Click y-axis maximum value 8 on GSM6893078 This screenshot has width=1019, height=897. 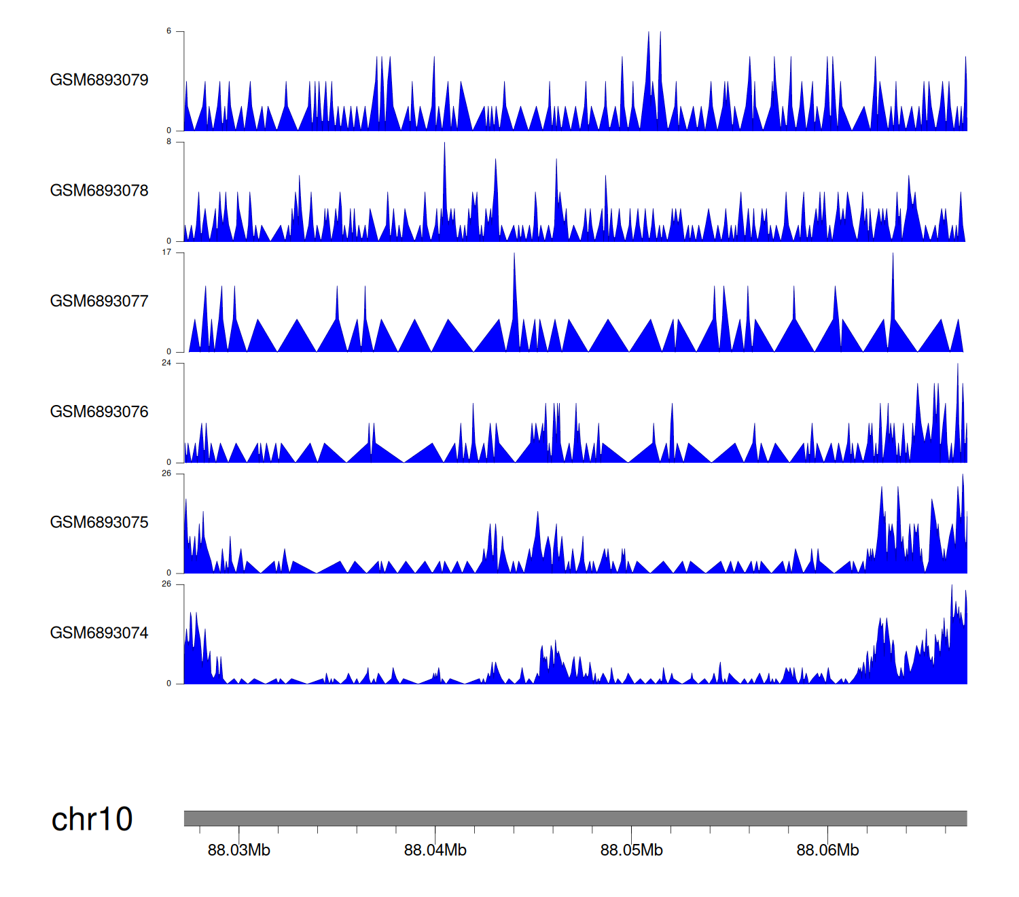(169, 142)
